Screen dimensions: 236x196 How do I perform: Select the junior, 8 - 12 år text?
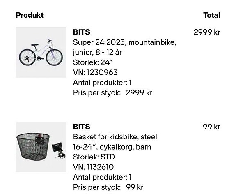[x=97, y=53]
